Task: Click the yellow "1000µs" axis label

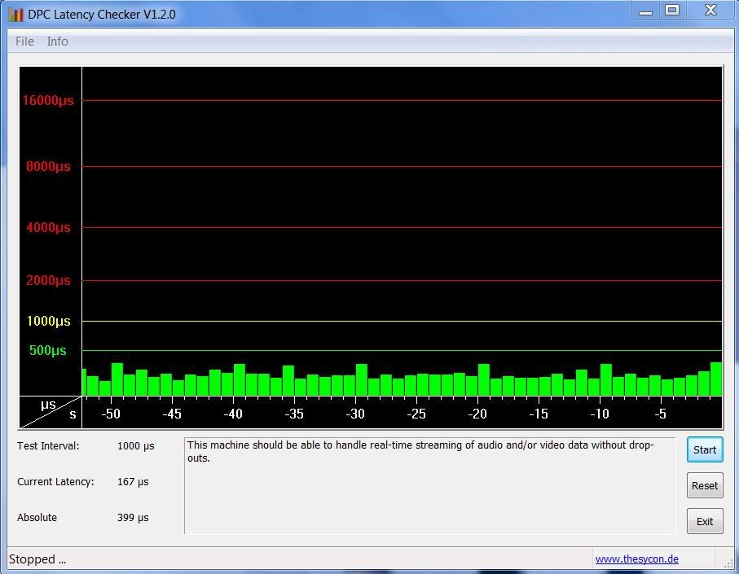Action: 48,321
